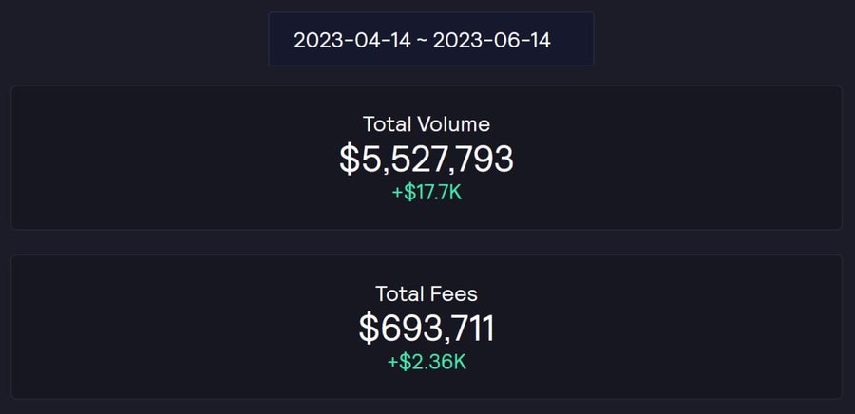855x414 pixels.
Task: Click the word Fees in the second card
Action: tap(454, 293)
